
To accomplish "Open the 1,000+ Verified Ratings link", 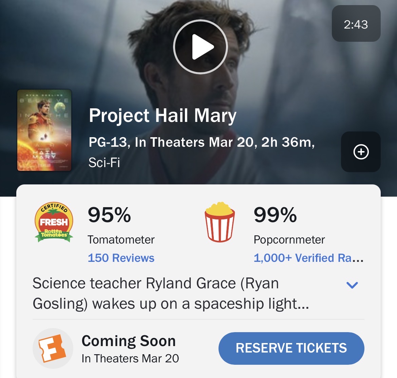I will (308, 258).
